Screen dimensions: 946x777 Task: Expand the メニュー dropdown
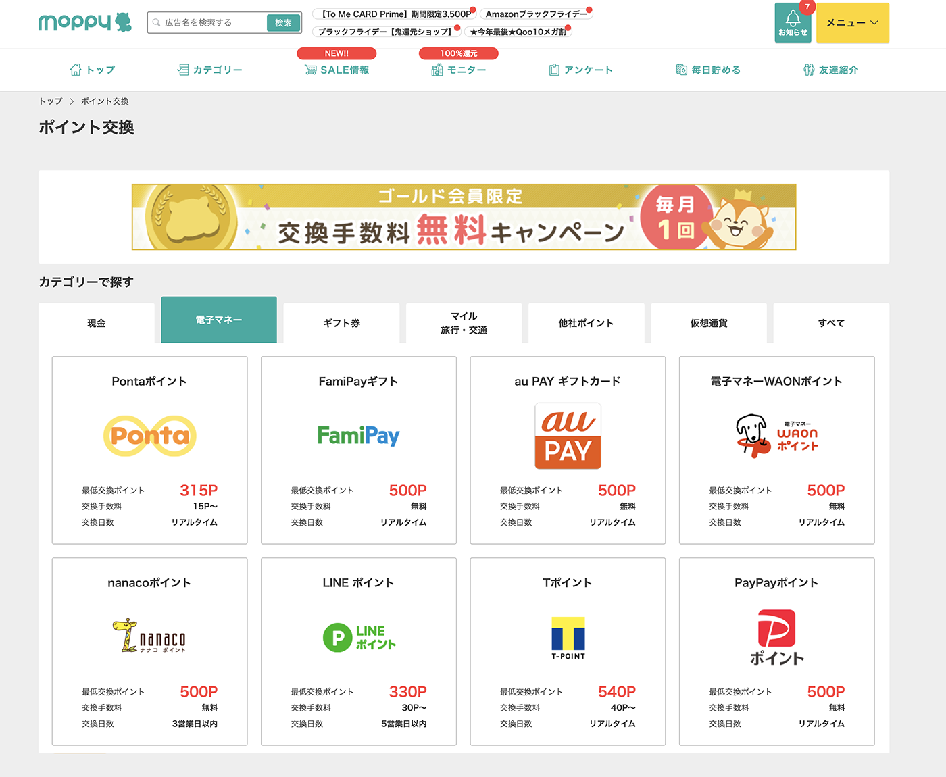(x=853, y=23)
